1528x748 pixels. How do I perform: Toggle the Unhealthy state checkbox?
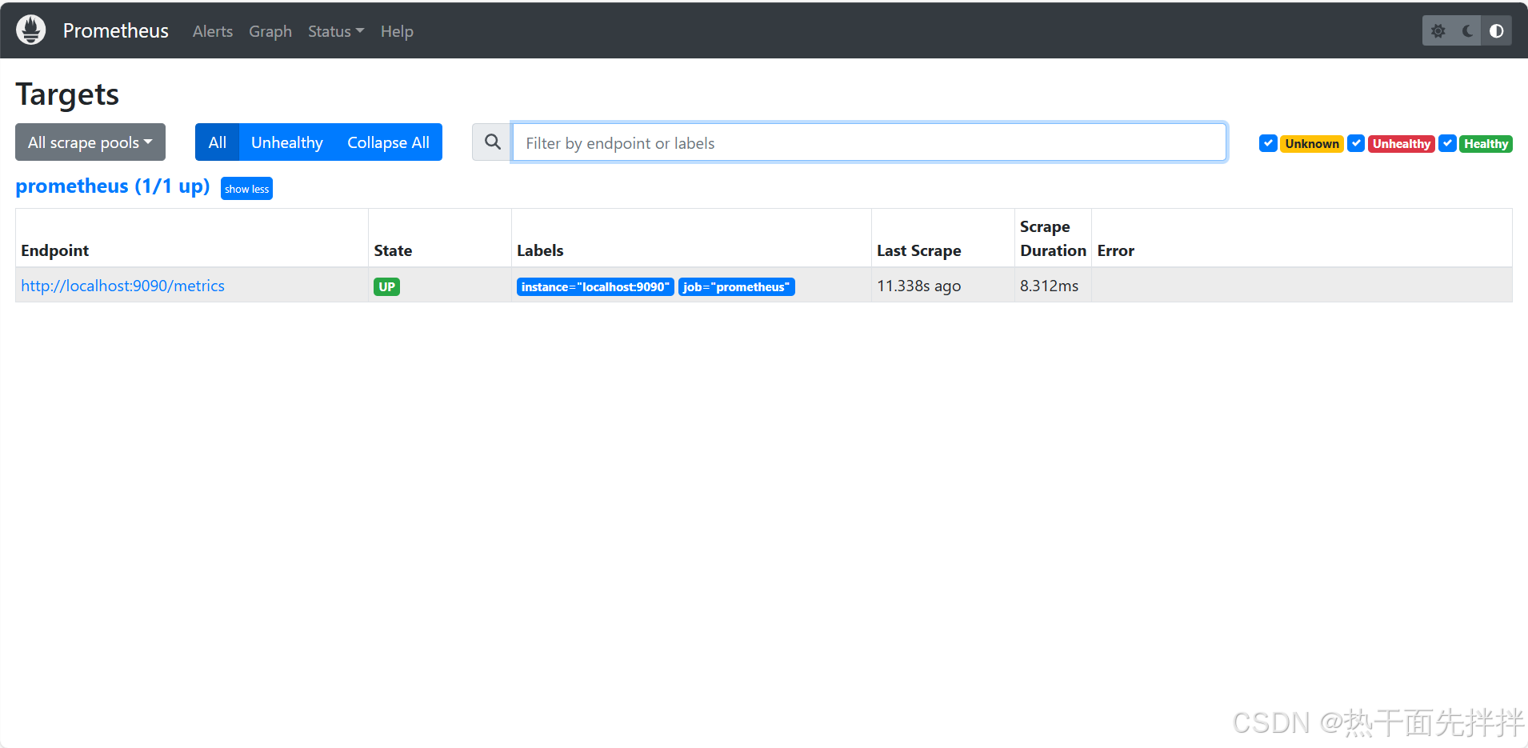click(1356, 143)
